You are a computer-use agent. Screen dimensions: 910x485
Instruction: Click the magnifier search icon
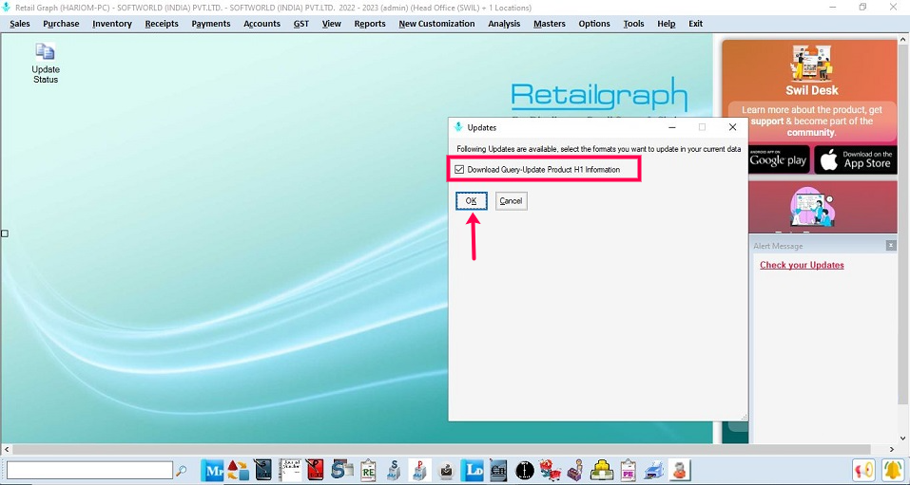(x=182, y=470)
